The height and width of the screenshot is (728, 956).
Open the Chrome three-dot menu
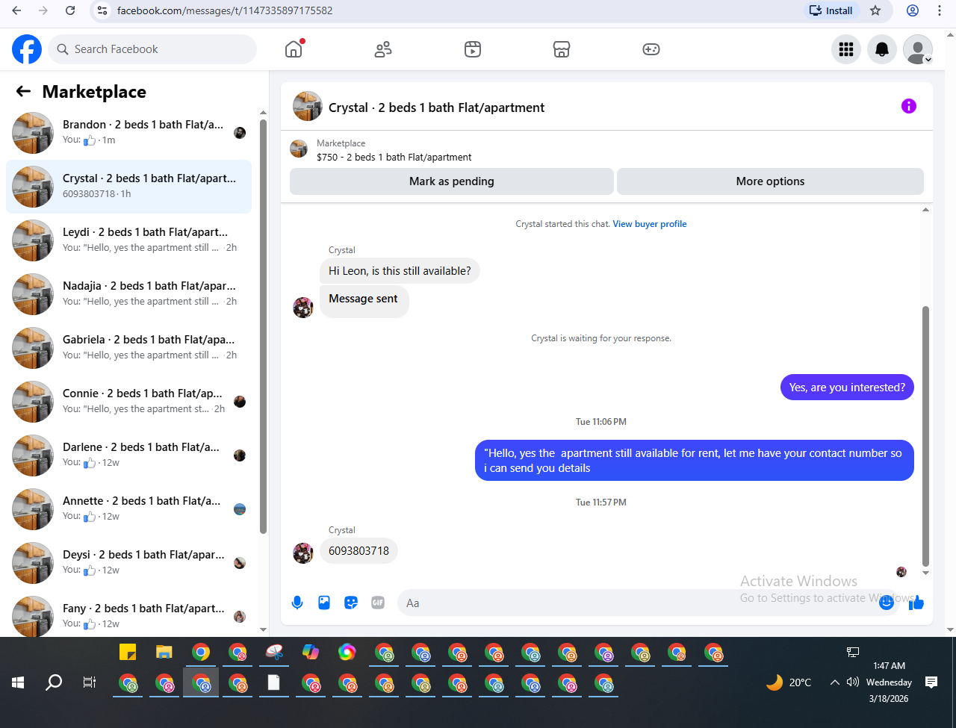click(x=940, y=10)
